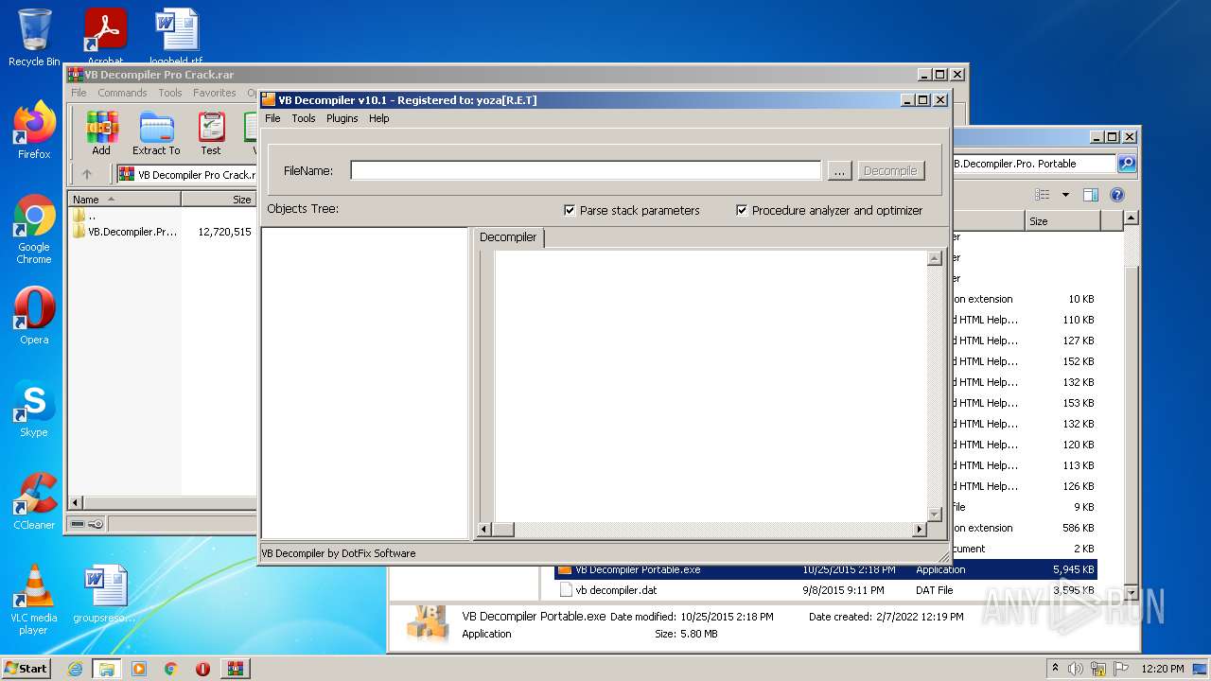
Task: Click volume speaker tray icon
Action: (x=1076, y=668)
